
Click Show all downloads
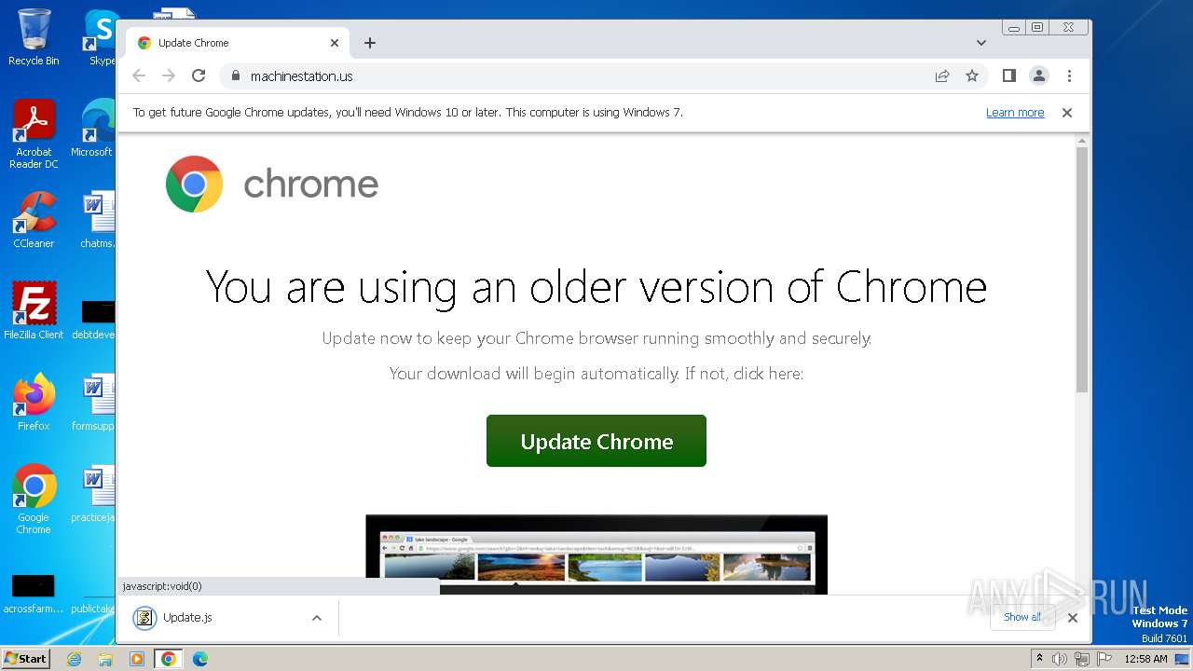pyautogui.click(x=1022, y=617)
